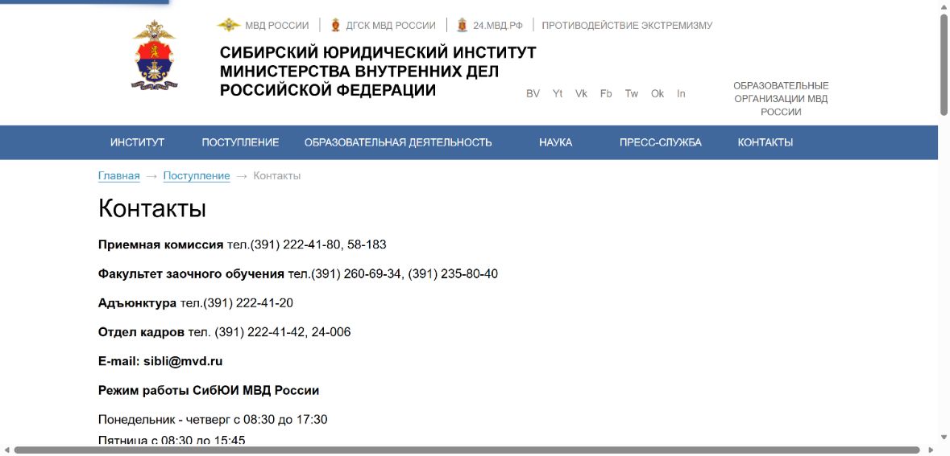This screenshot has width=950, height=456.
Task: Go to Главная breadcrumb link
Action: coord(118,176)
